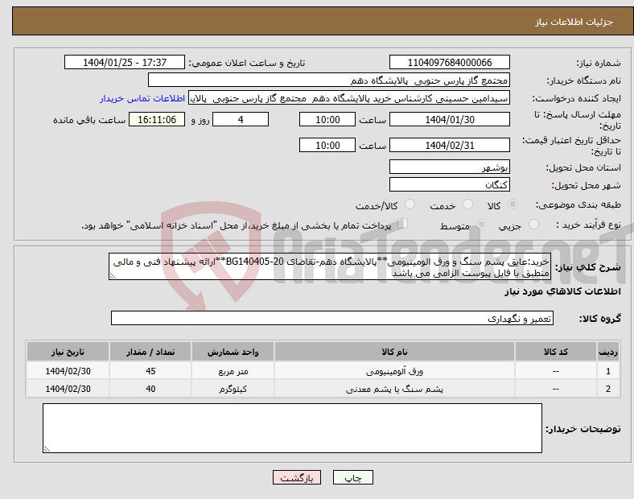Click the واحد شمارش column header
The height and width of the screenshot is (499, 634).
click(233, 352)
